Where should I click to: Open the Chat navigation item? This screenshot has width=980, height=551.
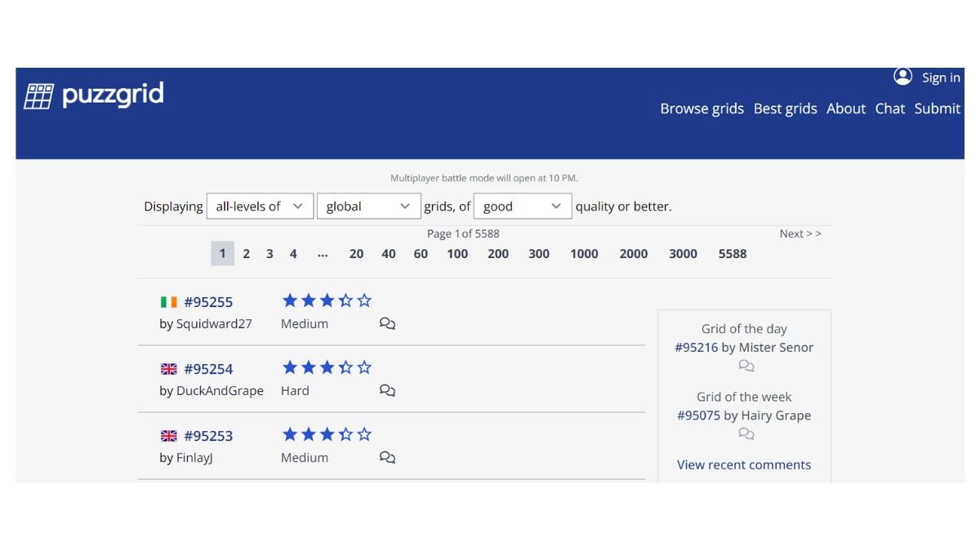pos(889,109)
